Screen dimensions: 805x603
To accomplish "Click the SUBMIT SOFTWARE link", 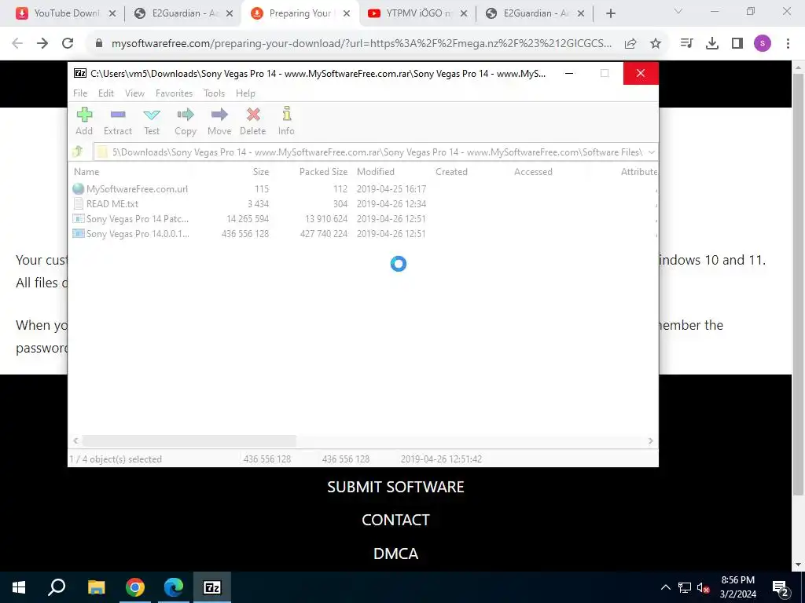I will tap(395, 487).
